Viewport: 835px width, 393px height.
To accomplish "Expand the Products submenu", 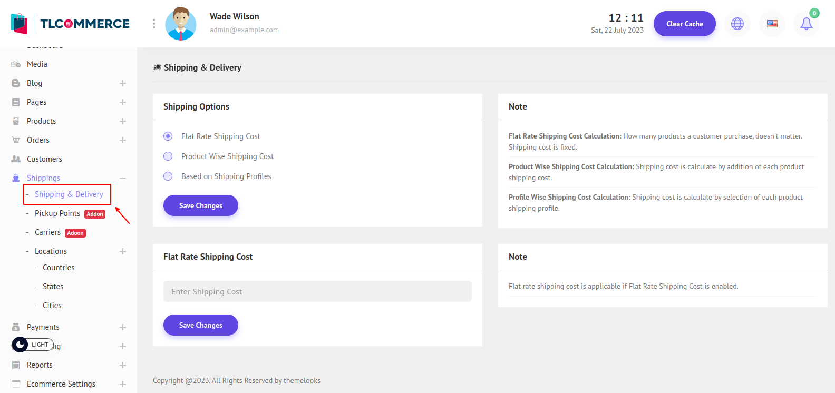I will point(123,121).
